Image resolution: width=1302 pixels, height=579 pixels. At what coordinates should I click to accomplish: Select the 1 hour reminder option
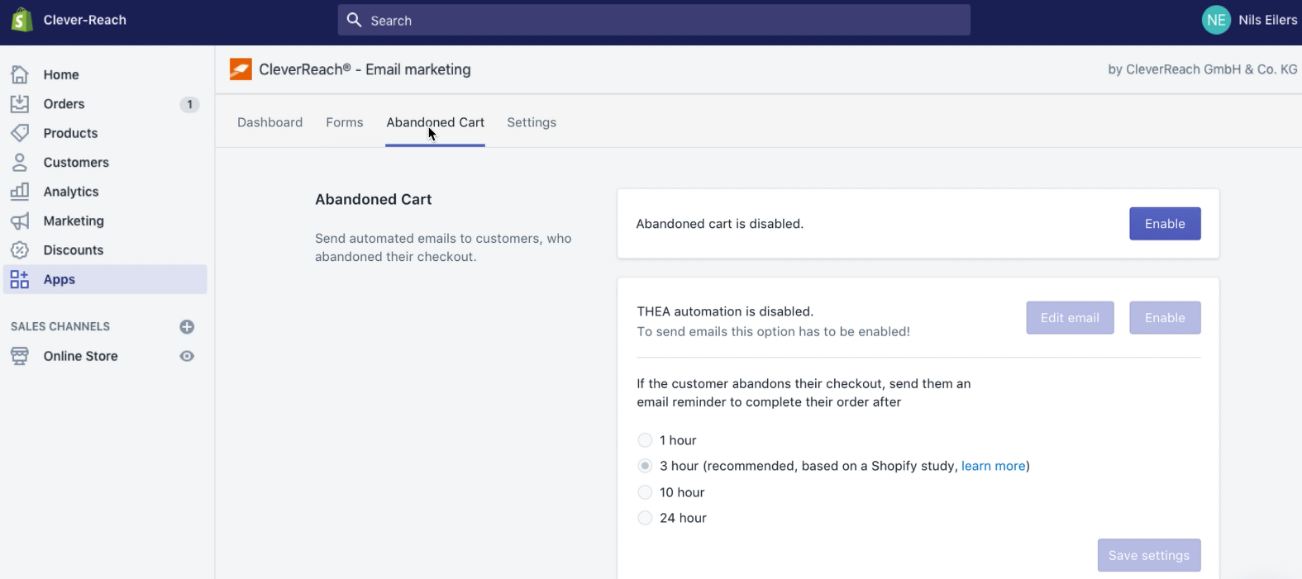[x=645, y=440]
